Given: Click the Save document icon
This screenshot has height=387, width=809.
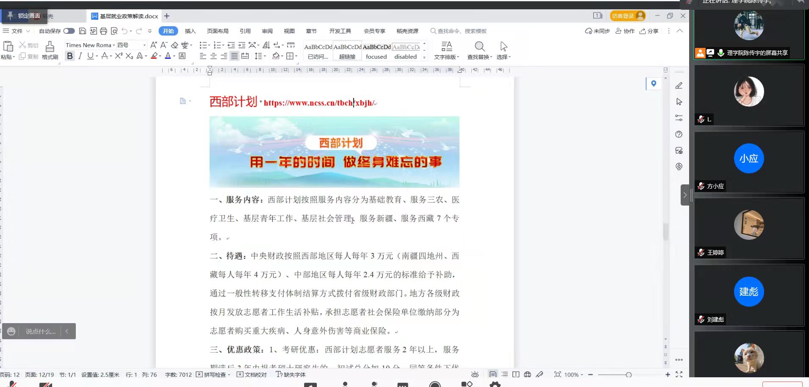Looking at the screenshot, I should [83, 31].
